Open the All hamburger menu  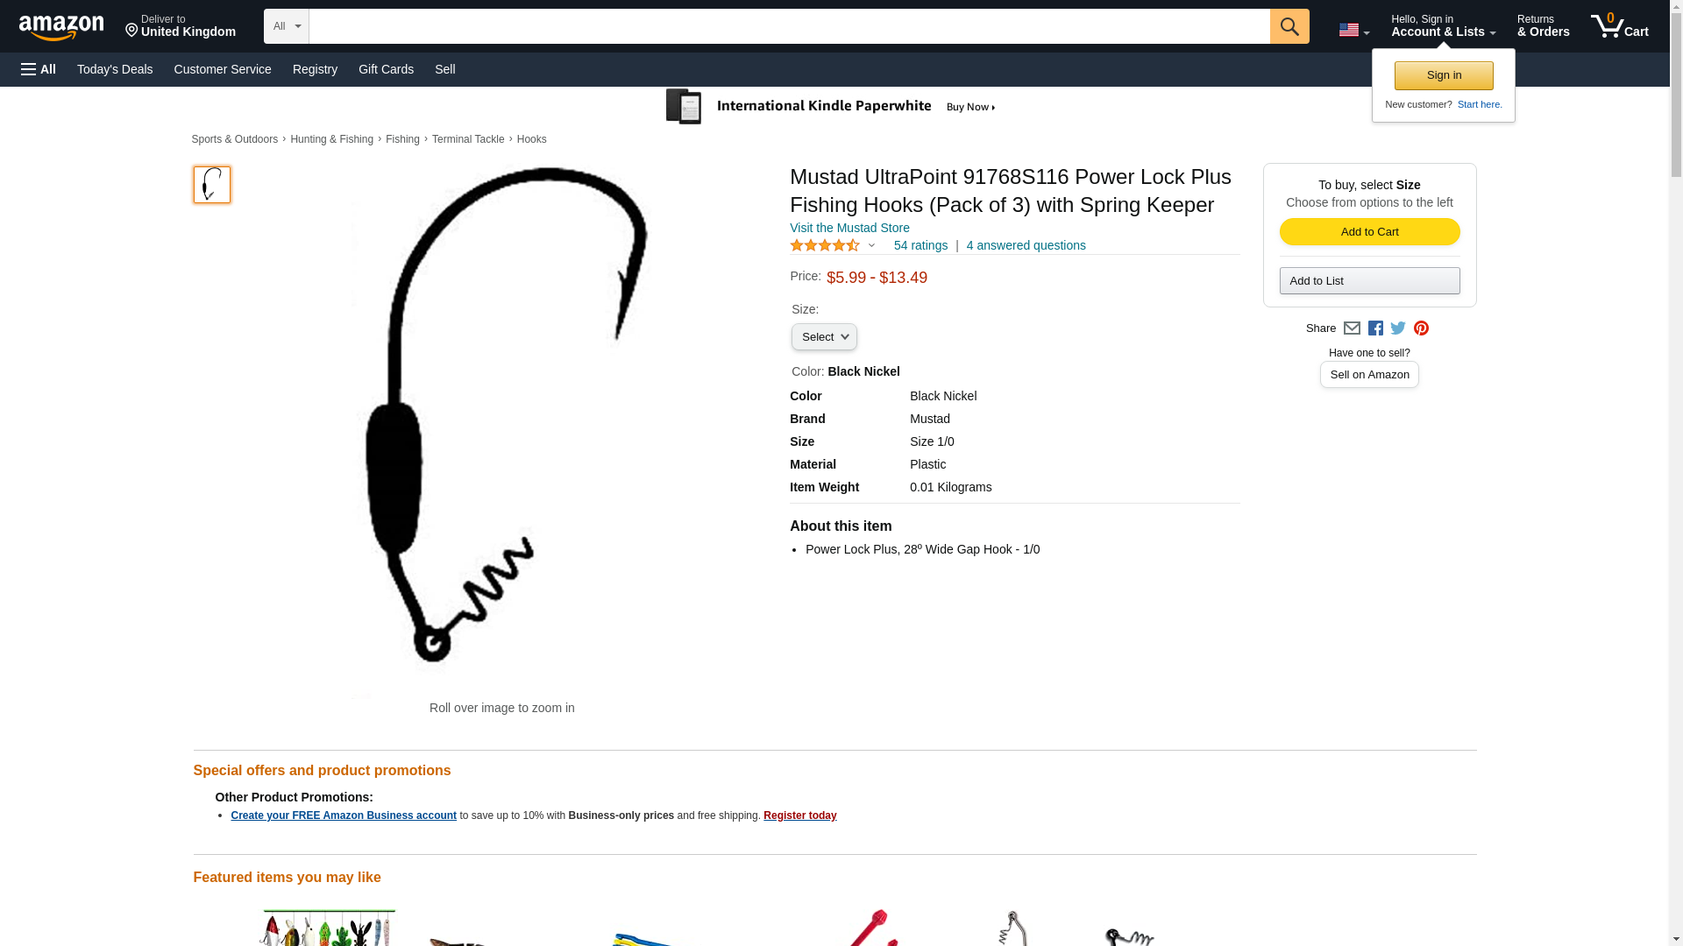pos(39,69)
